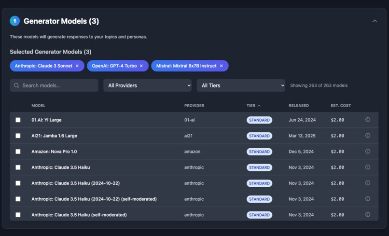
Task: Open the All Tiers dropdown
Action: 241,85
